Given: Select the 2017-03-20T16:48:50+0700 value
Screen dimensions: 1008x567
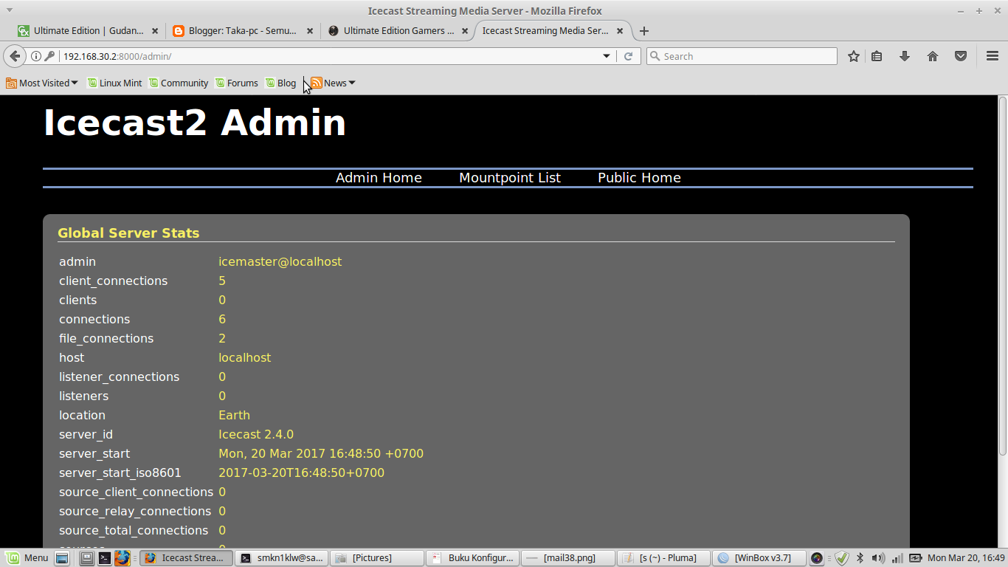Looking at the screenshot, I should coord(301,473).
